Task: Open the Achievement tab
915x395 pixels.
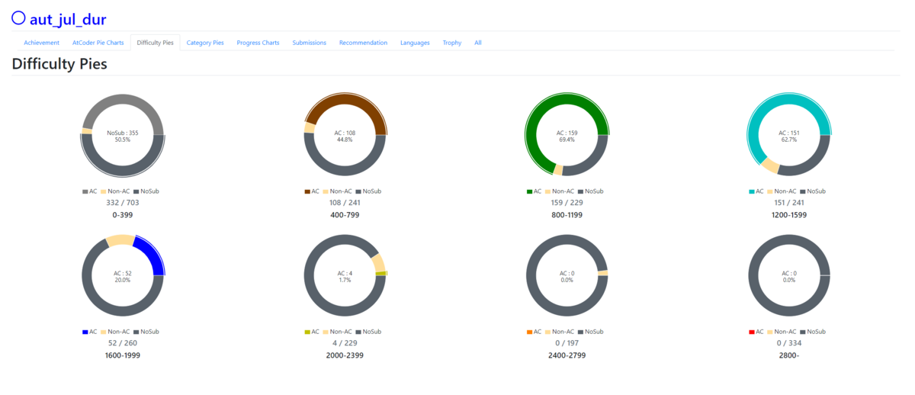Action: point(41,43)
